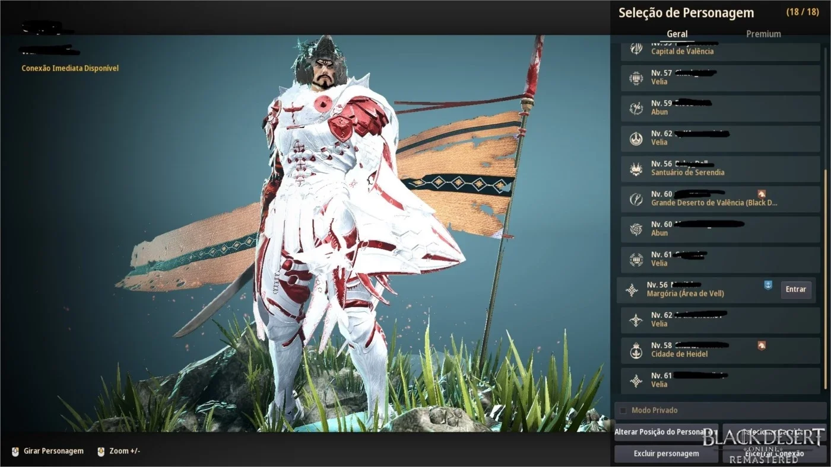Click the character list scrollbar
This screenshot has width=831, height=467.
coord(824,281)
